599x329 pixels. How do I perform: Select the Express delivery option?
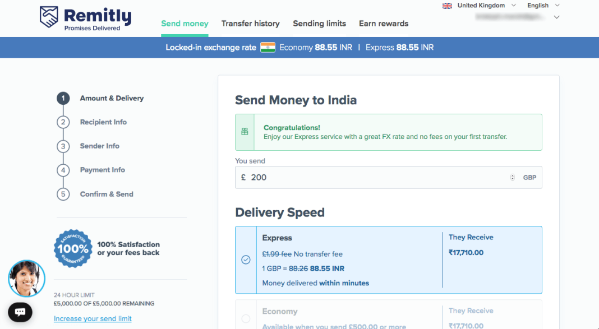point(388,260)
